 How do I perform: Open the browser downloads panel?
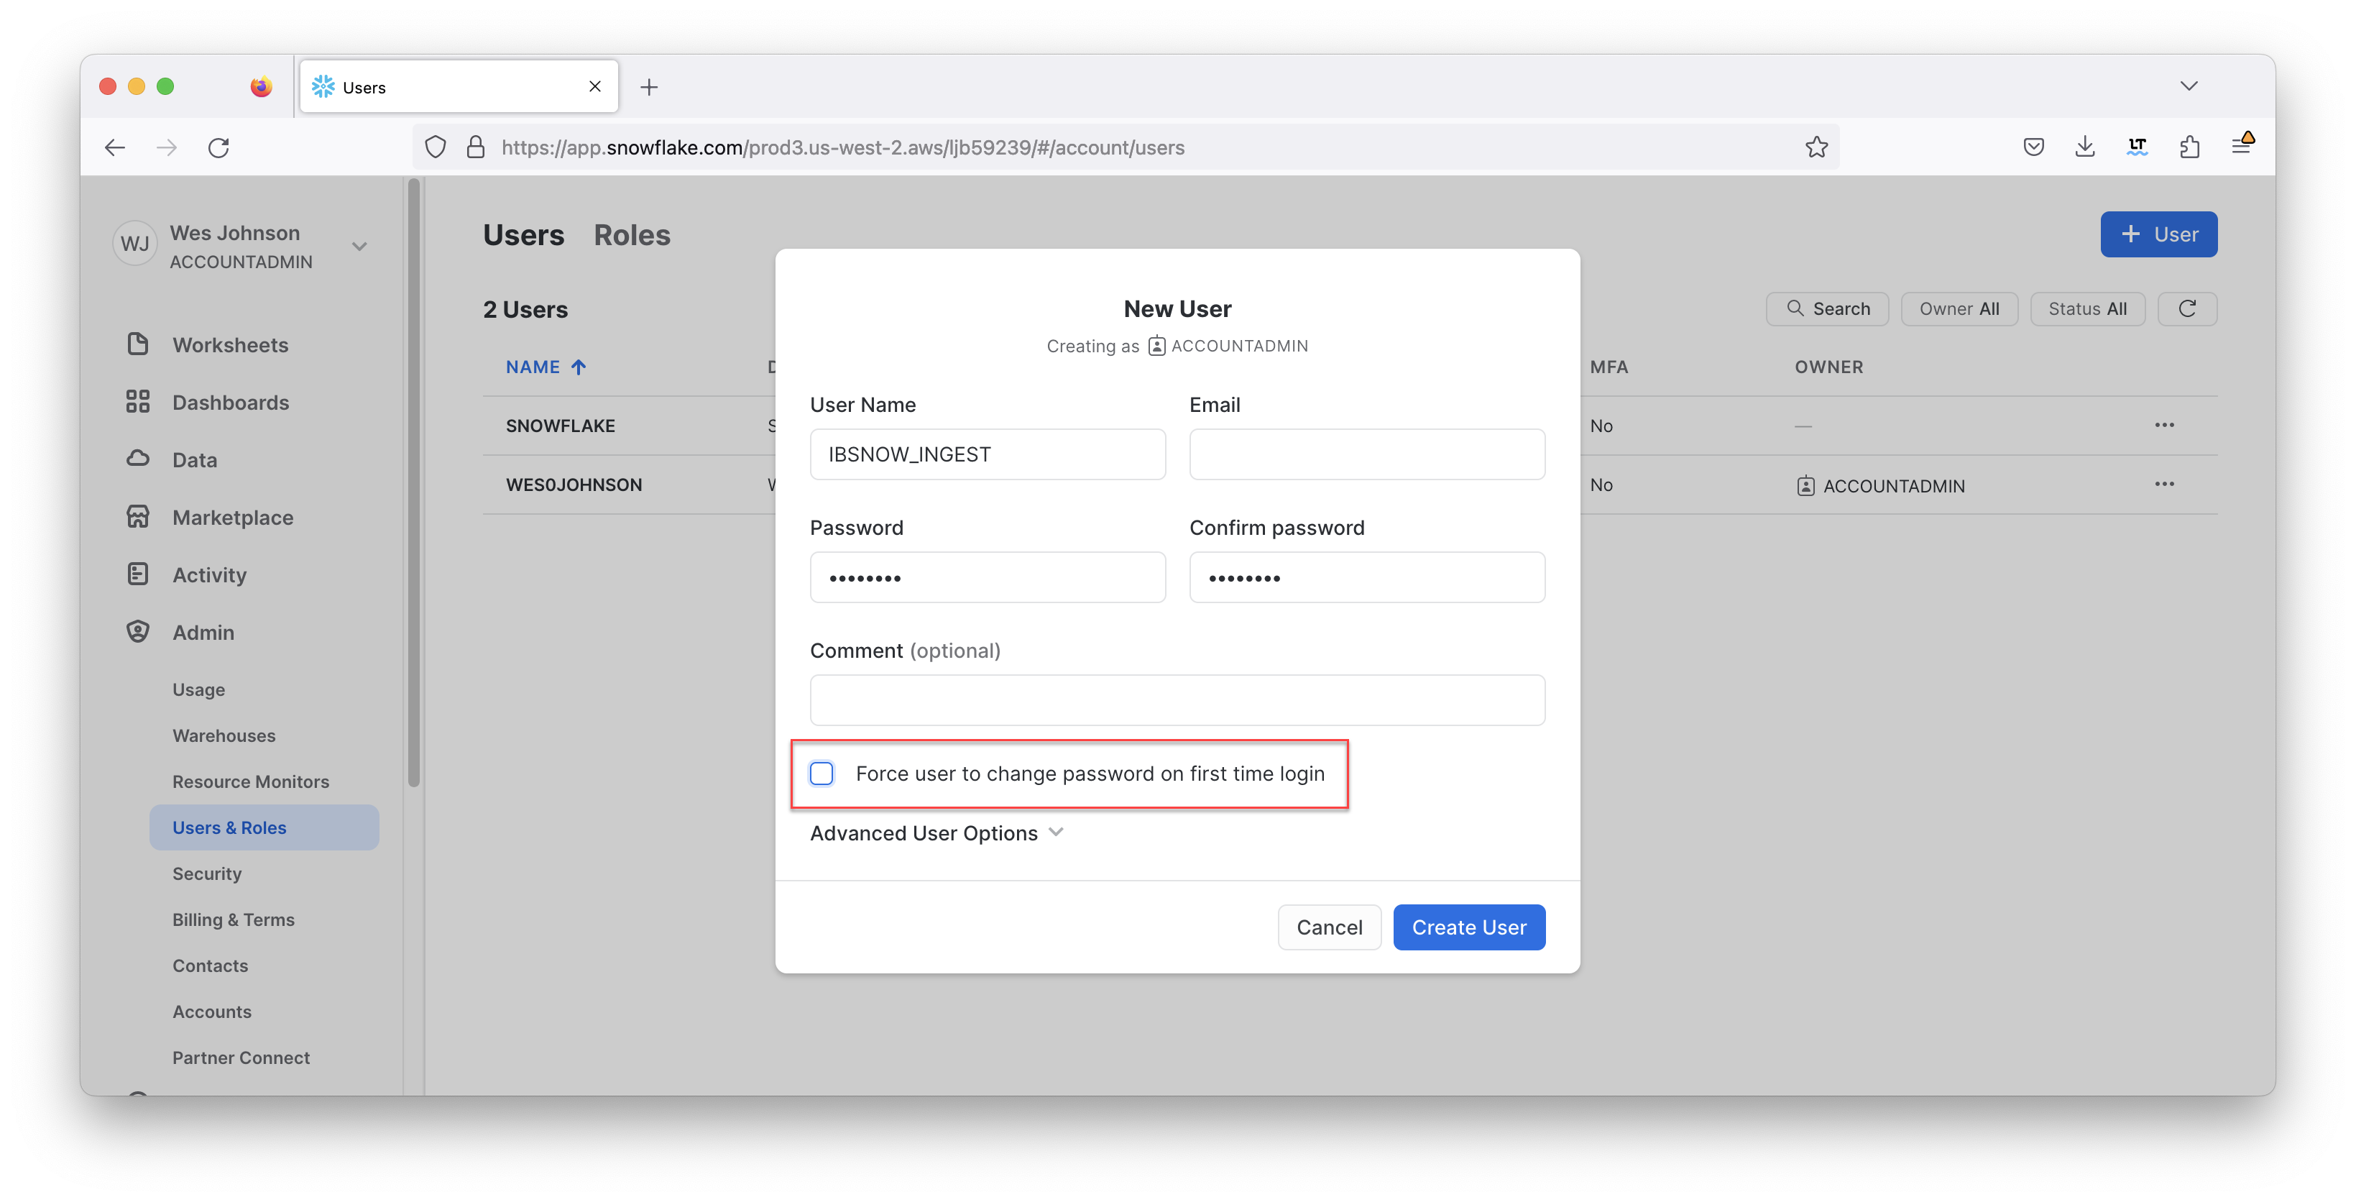2085,147
